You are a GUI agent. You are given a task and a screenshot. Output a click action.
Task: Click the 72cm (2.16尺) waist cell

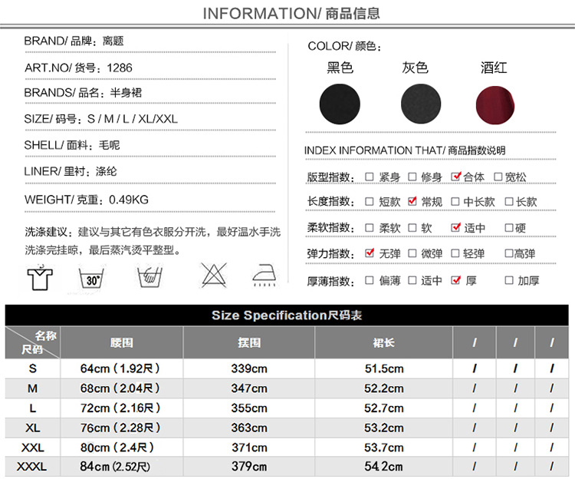(x=120, y=408)
